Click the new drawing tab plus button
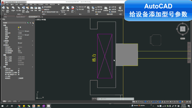The height and width of the screenshot is (108, 192). click(42, 17)
